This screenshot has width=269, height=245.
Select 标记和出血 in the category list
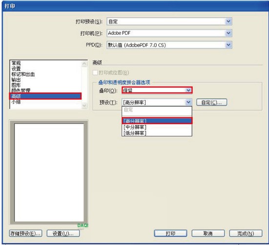(23, 74)
